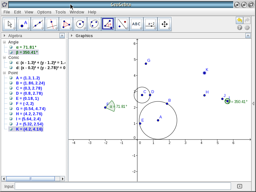The height and width of the screenshot is (192, 256).
Task: Select the Circle with Center through Point tool
Action: tap(80, 24)
